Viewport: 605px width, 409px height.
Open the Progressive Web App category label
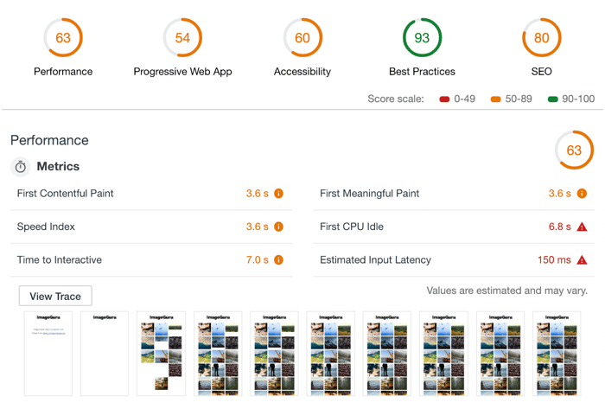[x=182, y=72]
